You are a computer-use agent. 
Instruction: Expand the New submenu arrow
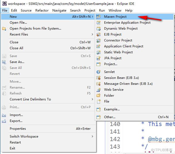[x=92, y=17]
